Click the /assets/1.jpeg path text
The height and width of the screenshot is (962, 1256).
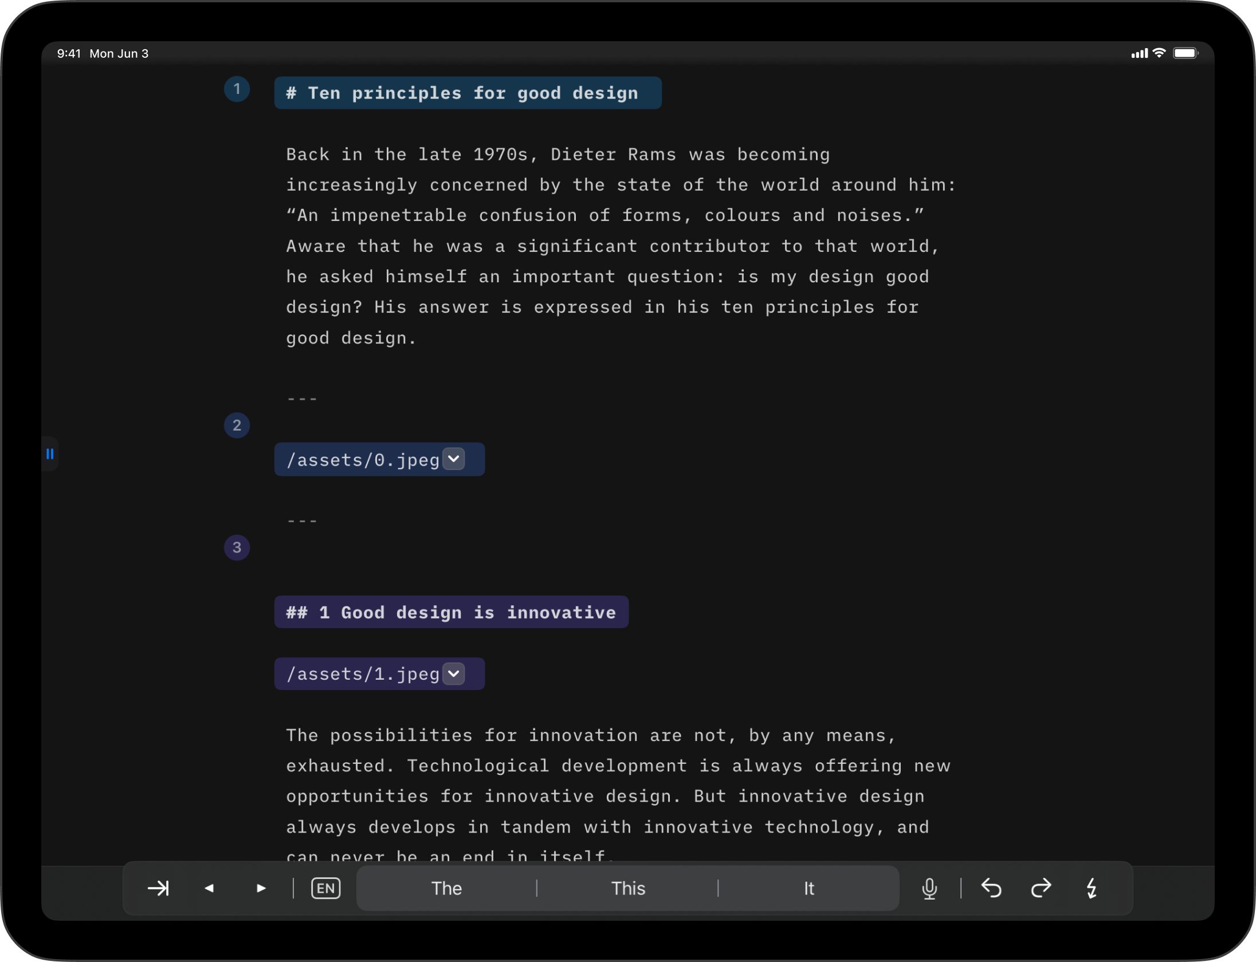pos(363,674)
